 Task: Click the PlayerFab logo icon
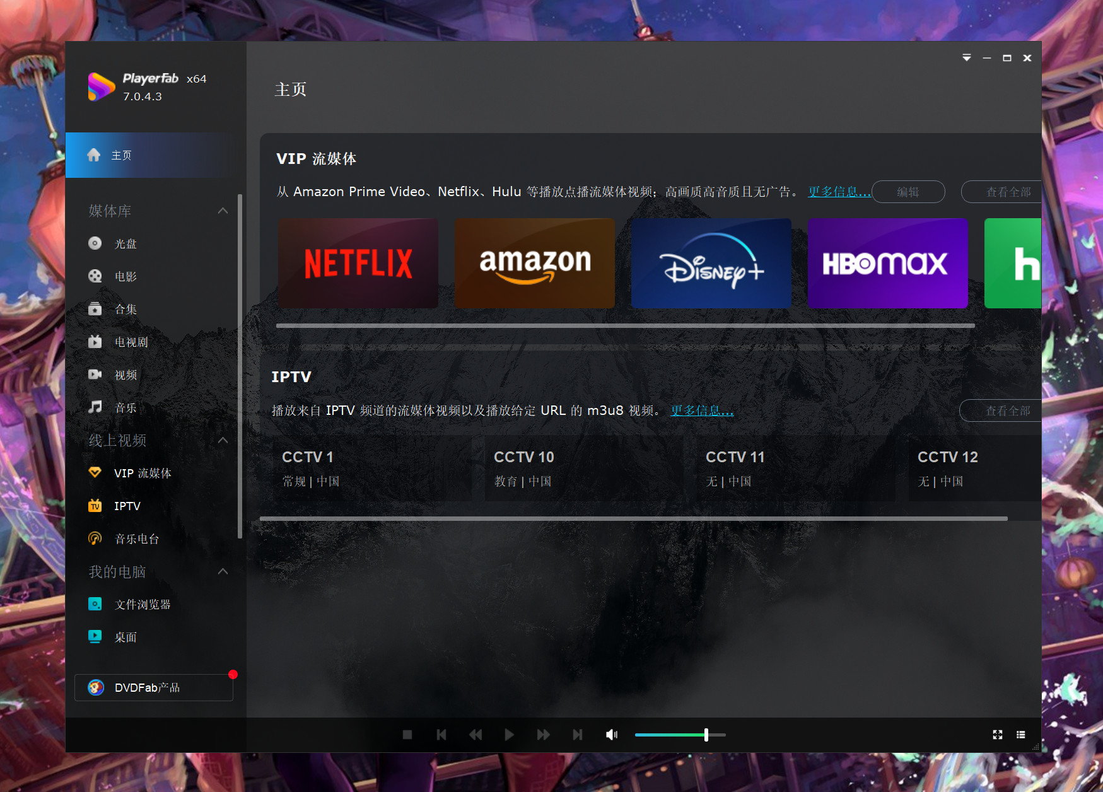(101, 86)
